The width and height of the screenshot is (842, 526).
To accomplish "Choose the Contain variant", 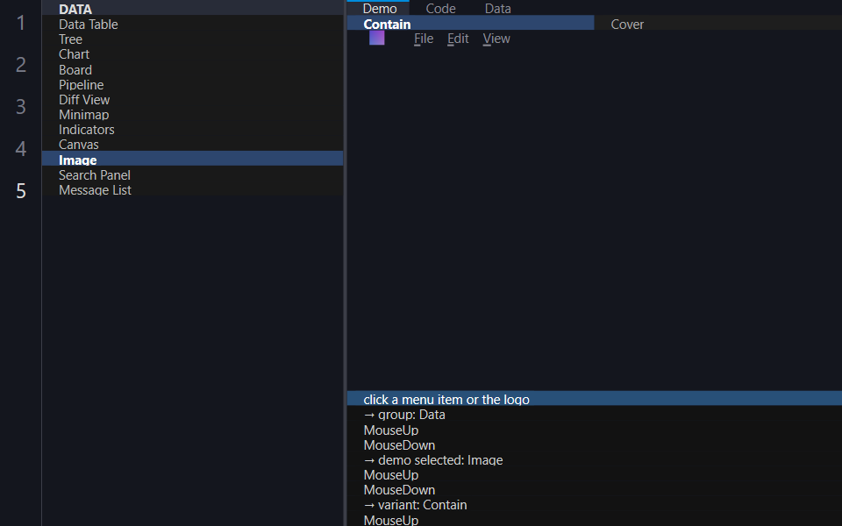I will (470, 24).
